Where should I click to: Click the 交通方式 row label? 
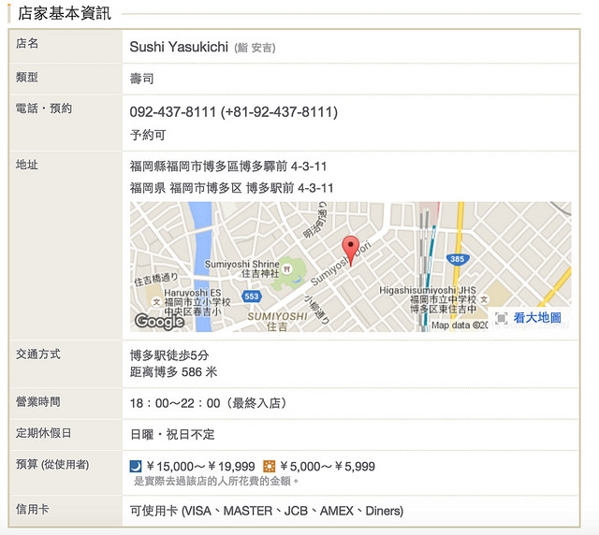[37, 354]
